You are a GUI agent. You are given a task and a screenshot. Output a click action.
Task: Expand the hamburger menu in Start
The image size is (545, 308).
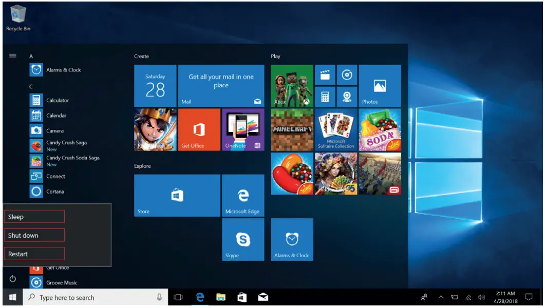(13, 56)
